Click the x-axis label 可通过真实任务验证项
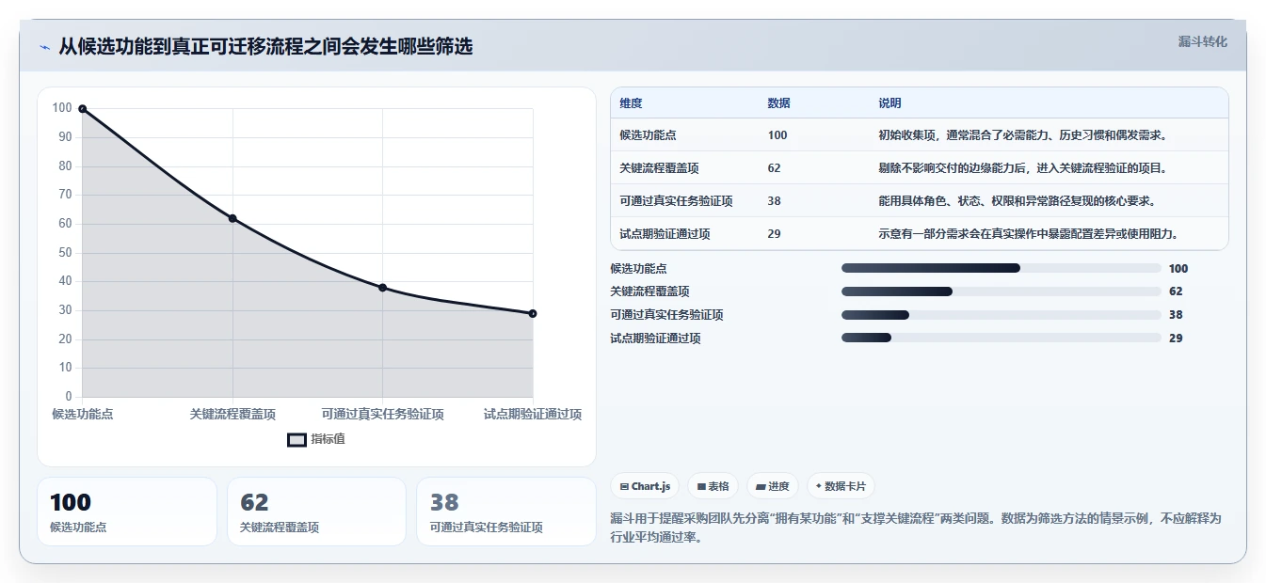 tap(382, 414)
